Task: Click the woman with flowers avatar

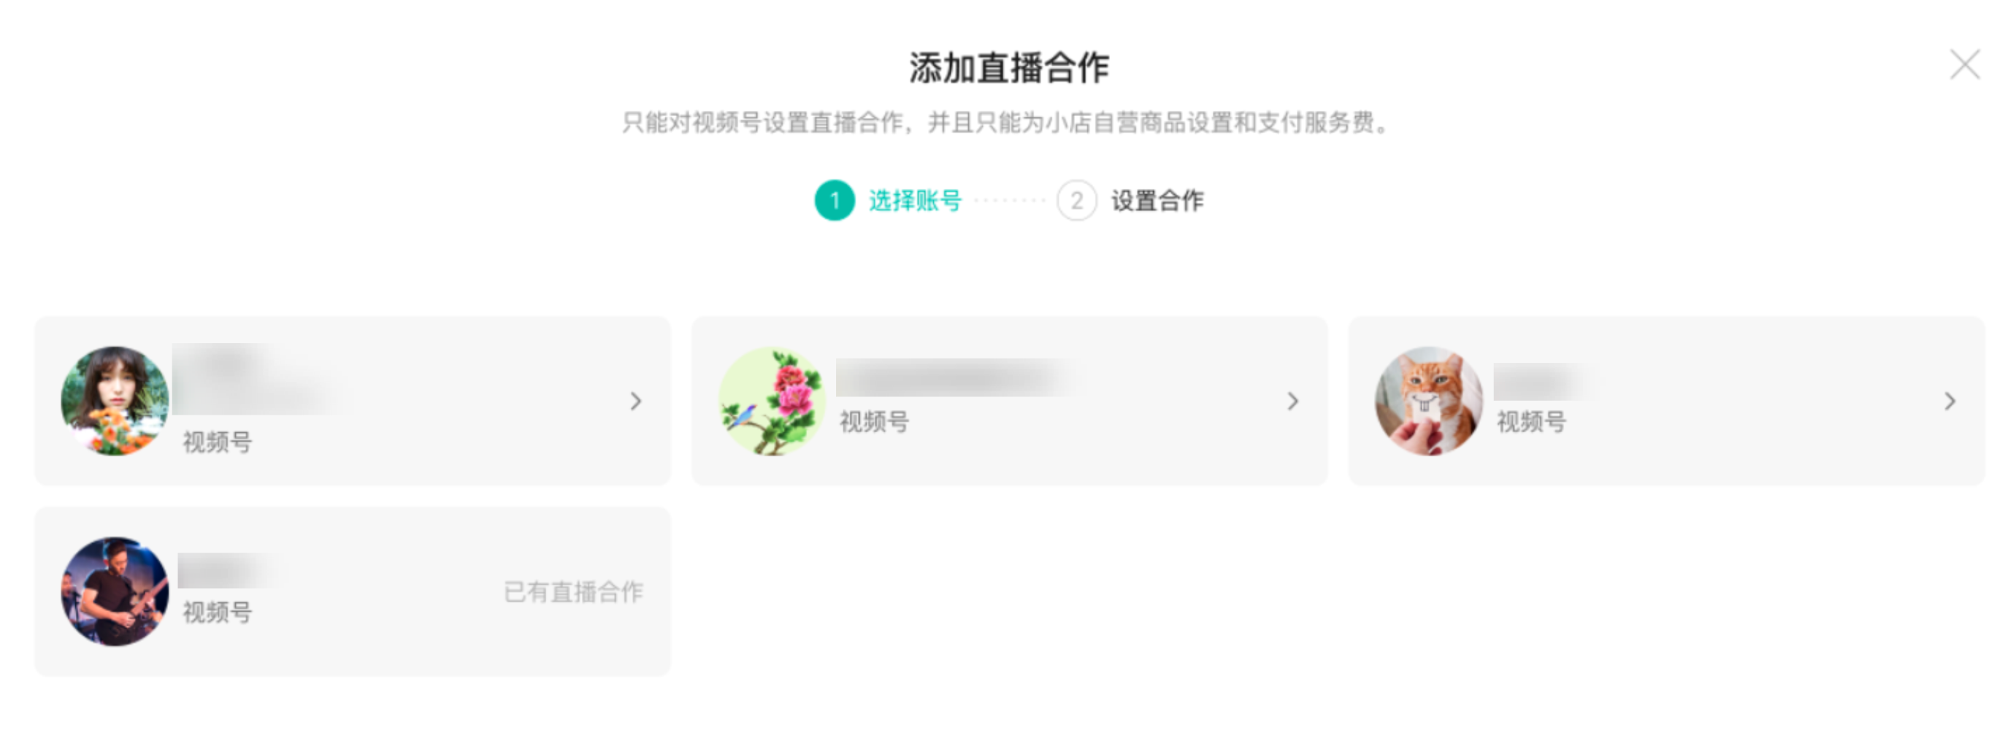Action: coord(115,401)
